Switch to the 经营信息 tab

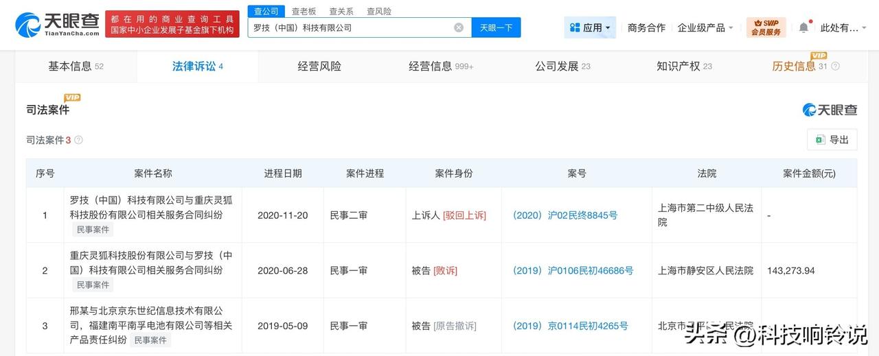[x=441, y=67]
